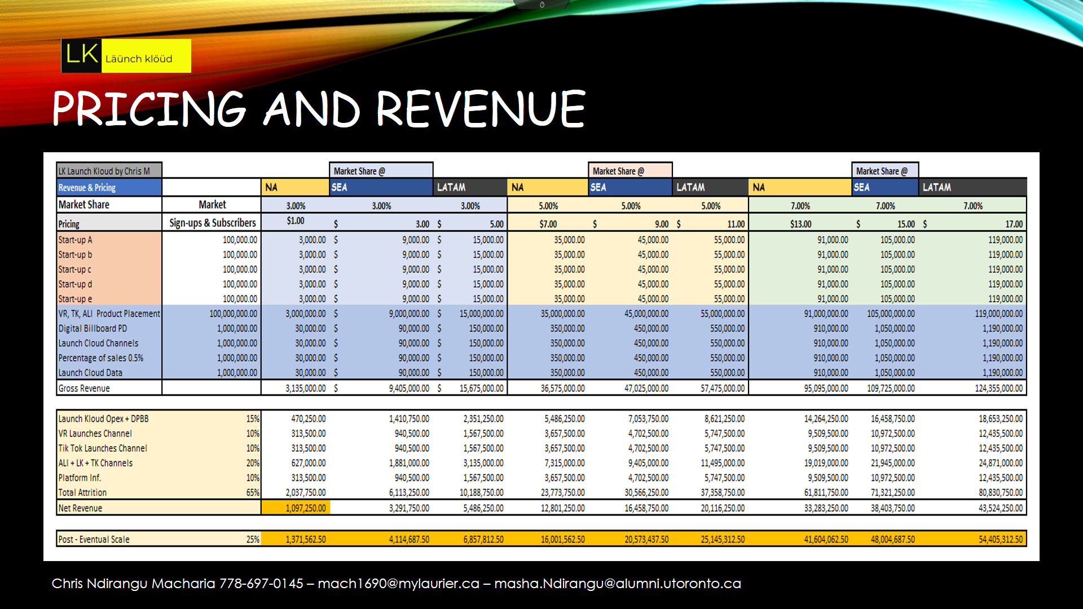Screen dimensions: 1083x609
Task: Click the VR, TK, ALI Product Placement row
Action: tap(109, 314)
